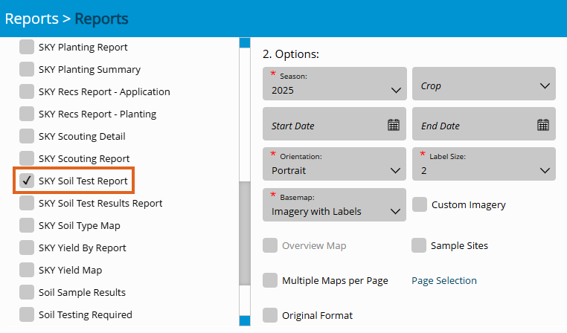Image resolution: width=567 pixels, height=333 pixels.
Task: Tick the Soil Sample Results checkbox
Action: (x=27, y=292)
